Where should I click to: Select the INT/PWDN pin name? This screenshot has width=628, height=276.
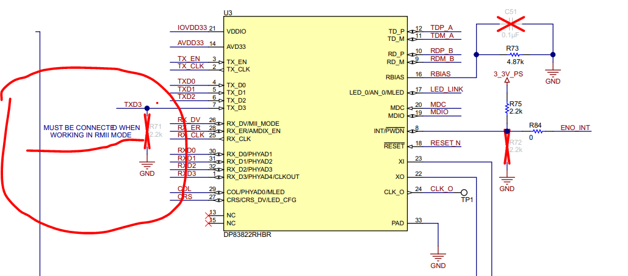point(389,131)
